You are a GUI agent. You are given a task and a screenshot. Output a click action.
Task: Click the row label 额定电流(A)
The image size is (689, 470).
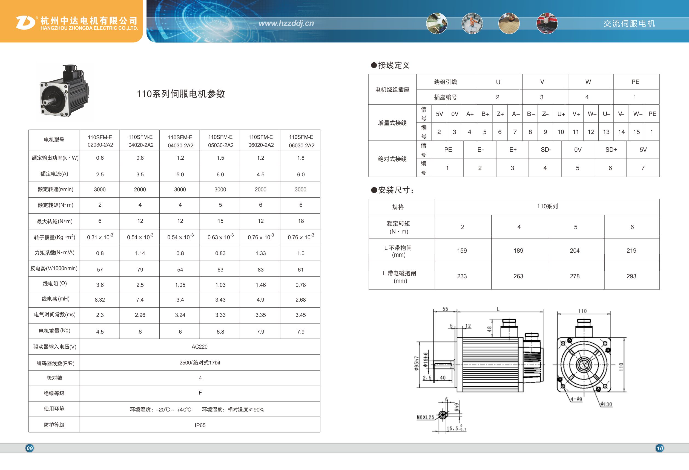(54, 174)
